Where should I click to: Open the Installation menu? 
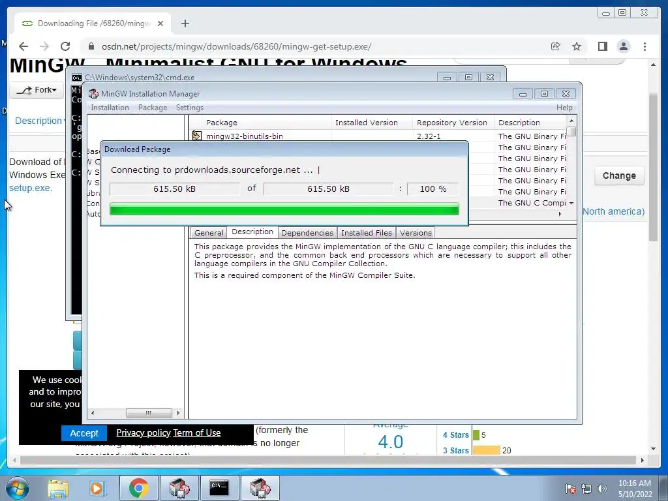pos(110,108)
